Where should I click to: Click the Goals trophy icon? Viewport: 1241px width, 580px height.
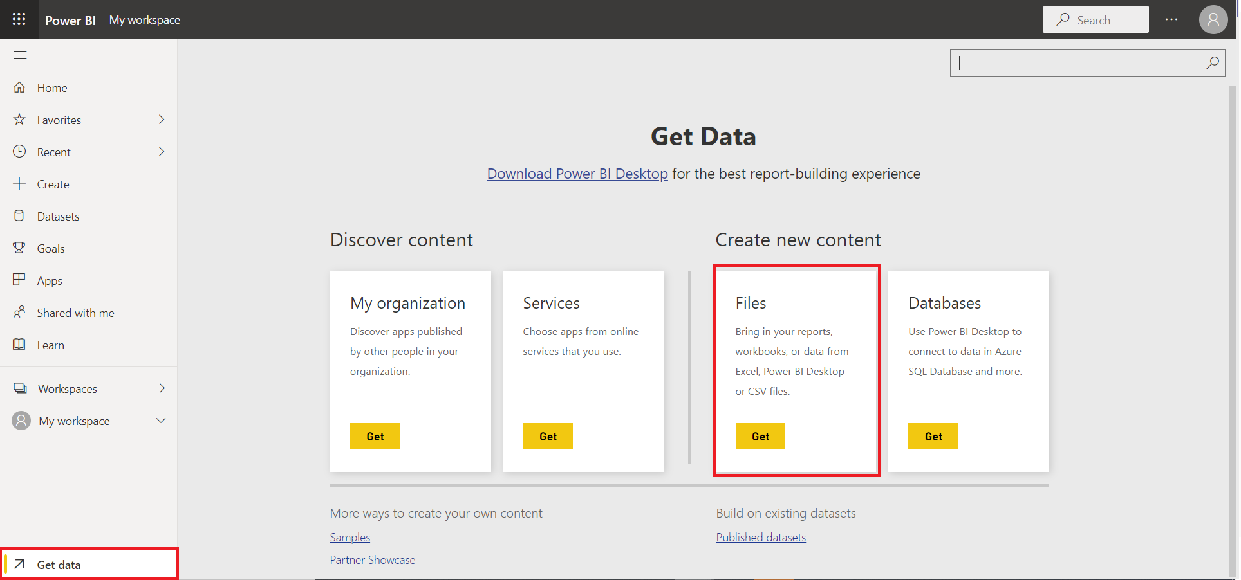(x=19, y=248)
